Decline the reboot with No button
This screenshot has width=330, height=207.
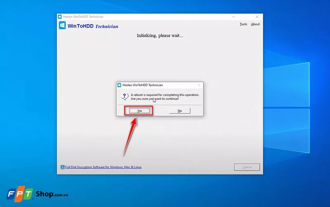click(x=180, y=111)
